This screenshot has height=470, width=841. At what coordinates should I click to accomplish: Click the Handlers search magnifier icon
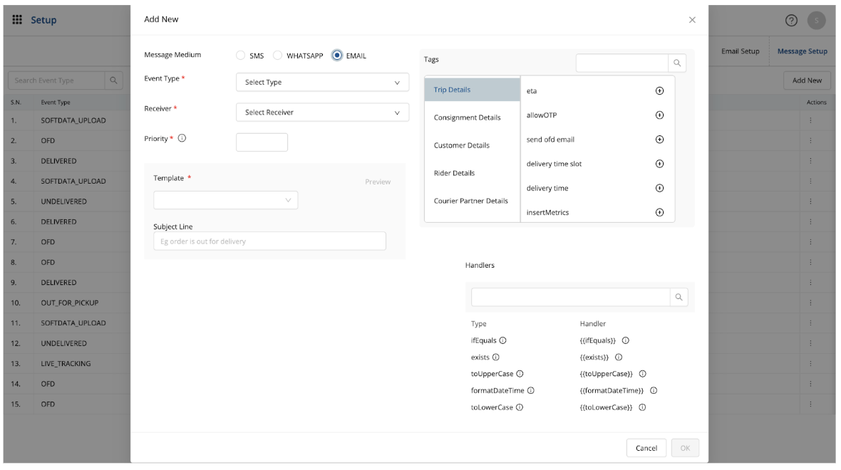pyautogui.click(x=679, y=297)
